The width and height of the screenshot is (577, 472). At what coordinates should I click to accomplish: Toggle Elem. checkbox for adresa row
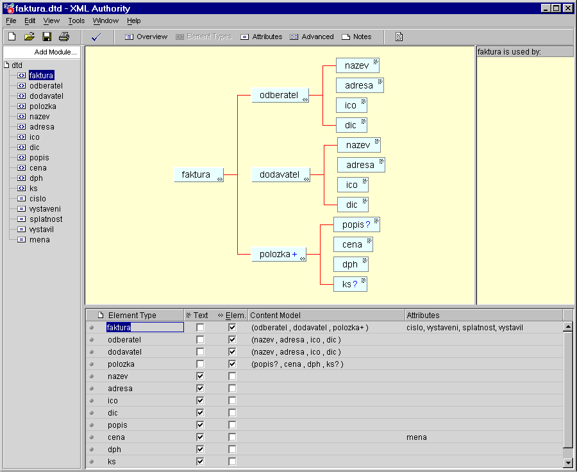(x=232, y=388)
